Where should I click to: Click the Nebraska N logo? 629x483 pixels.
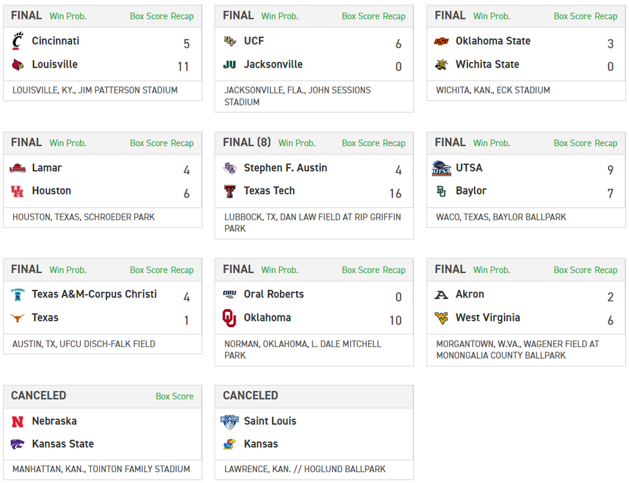(17, 421)
